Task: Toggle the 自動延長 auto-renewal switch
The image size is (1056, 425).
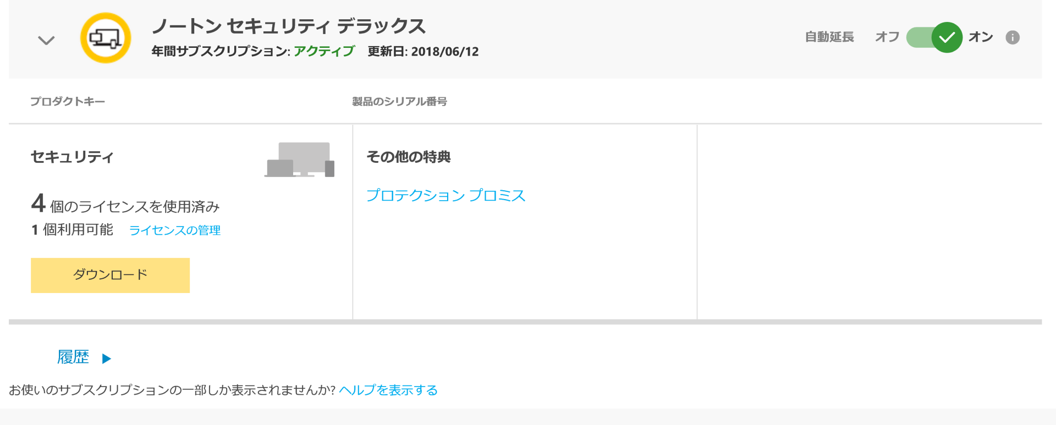Action: tap(934, 37)
